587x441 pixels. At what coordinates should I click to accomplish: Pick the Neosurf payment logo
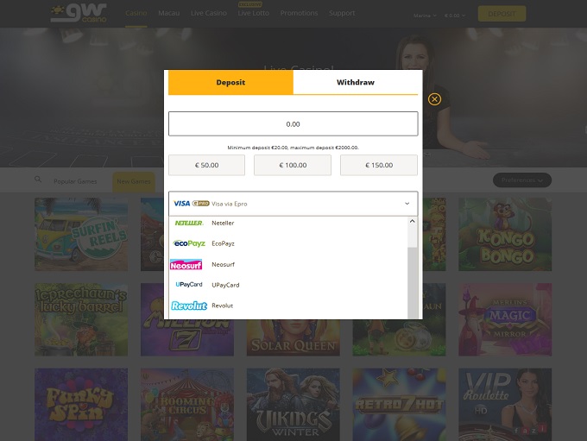[x=186, y=264]
